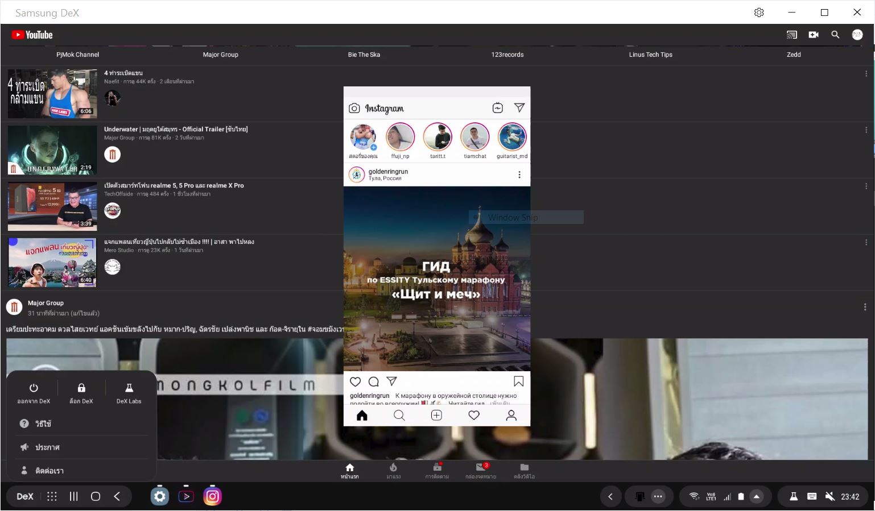
Task: Play the realme 5 video thumbnail
Action: (52, 206)
